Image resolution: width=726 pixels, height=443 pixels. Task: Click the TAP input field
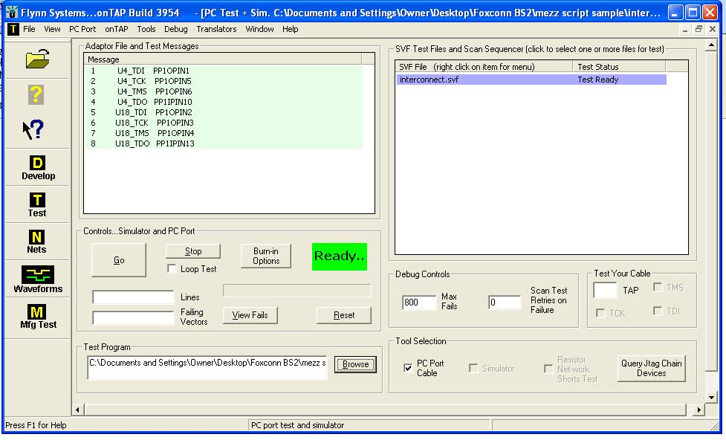(x=605, y=290)
